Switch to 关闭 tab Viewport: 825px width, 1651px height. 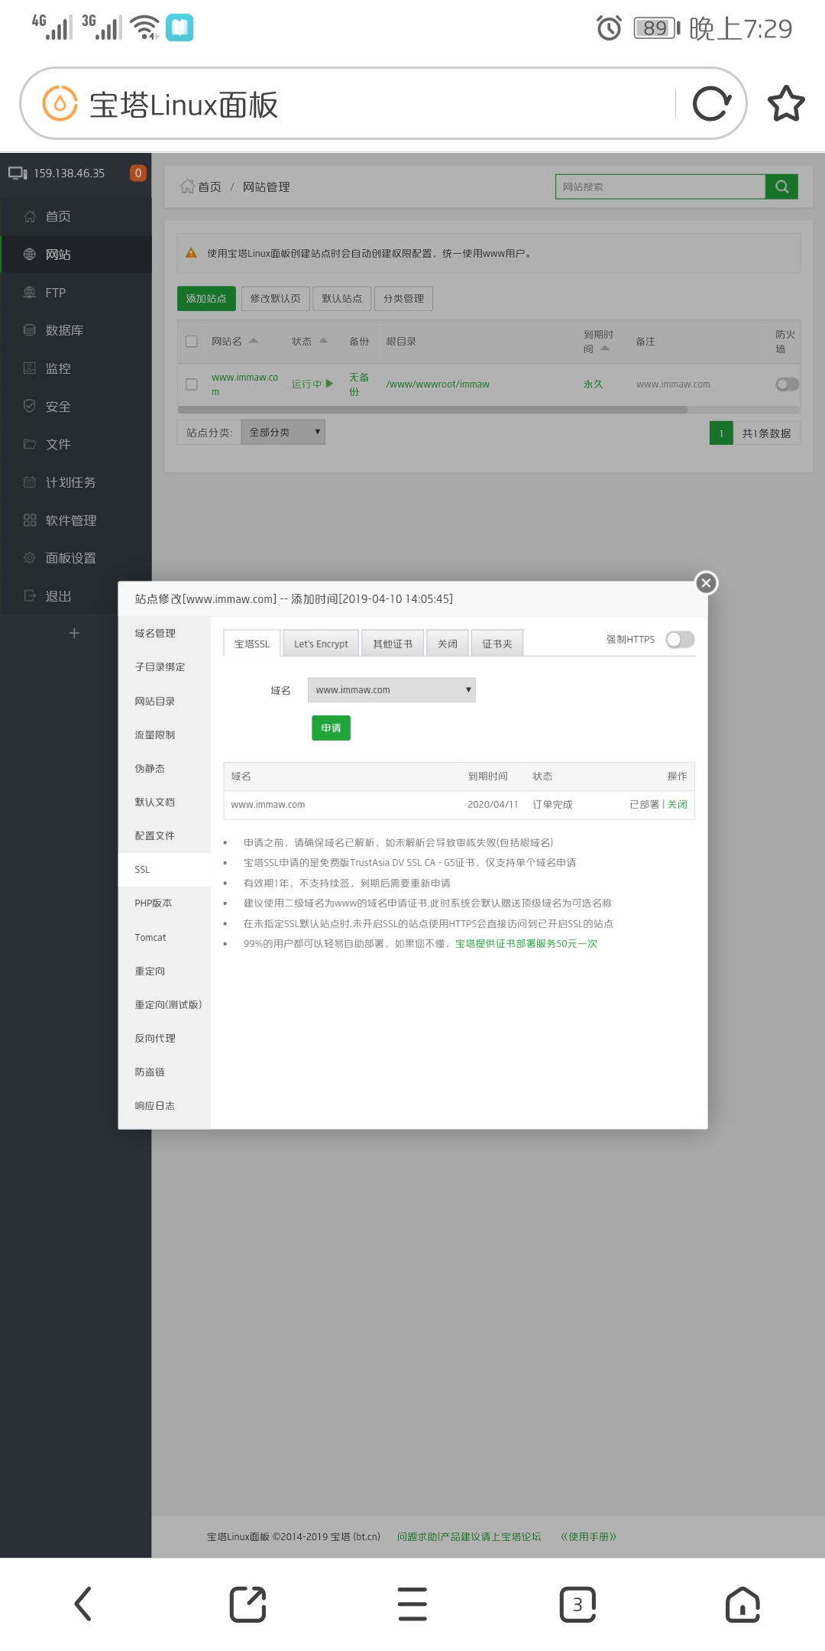[x=448, y=644]
